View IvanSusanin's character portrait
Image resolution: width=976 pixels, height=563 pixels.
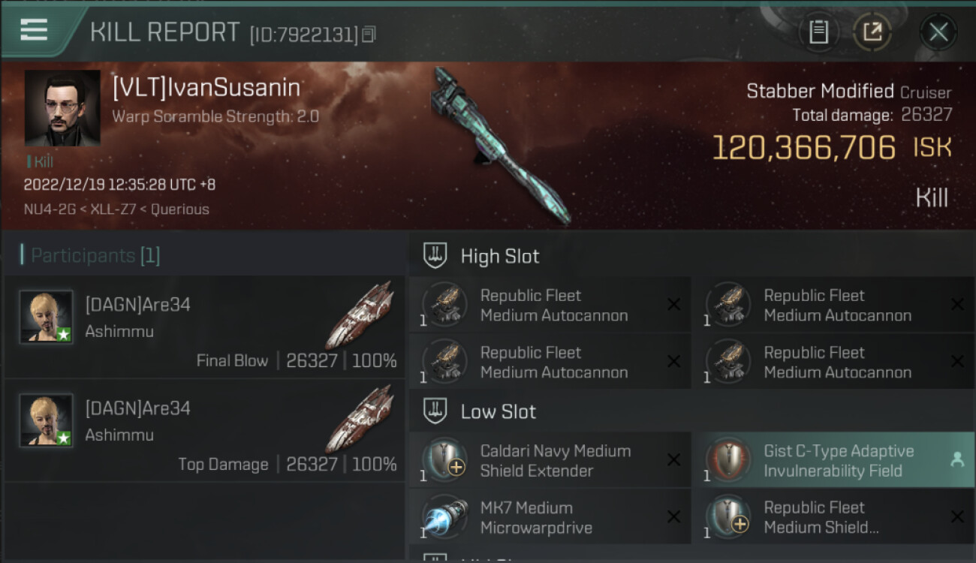[62, 108]
